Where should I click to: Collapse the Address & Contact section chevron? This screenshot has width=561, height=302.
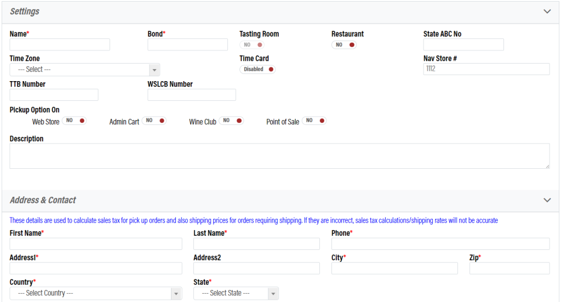coord(547,200)
